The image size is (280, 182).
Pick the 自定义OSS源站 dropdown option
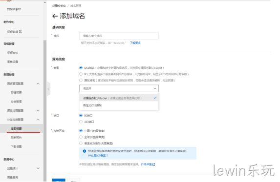119,105
